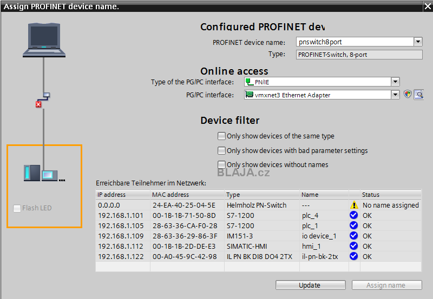Check Only show devices of the same type
Viewport: 433px width, 299px height.
pos(221,136)
